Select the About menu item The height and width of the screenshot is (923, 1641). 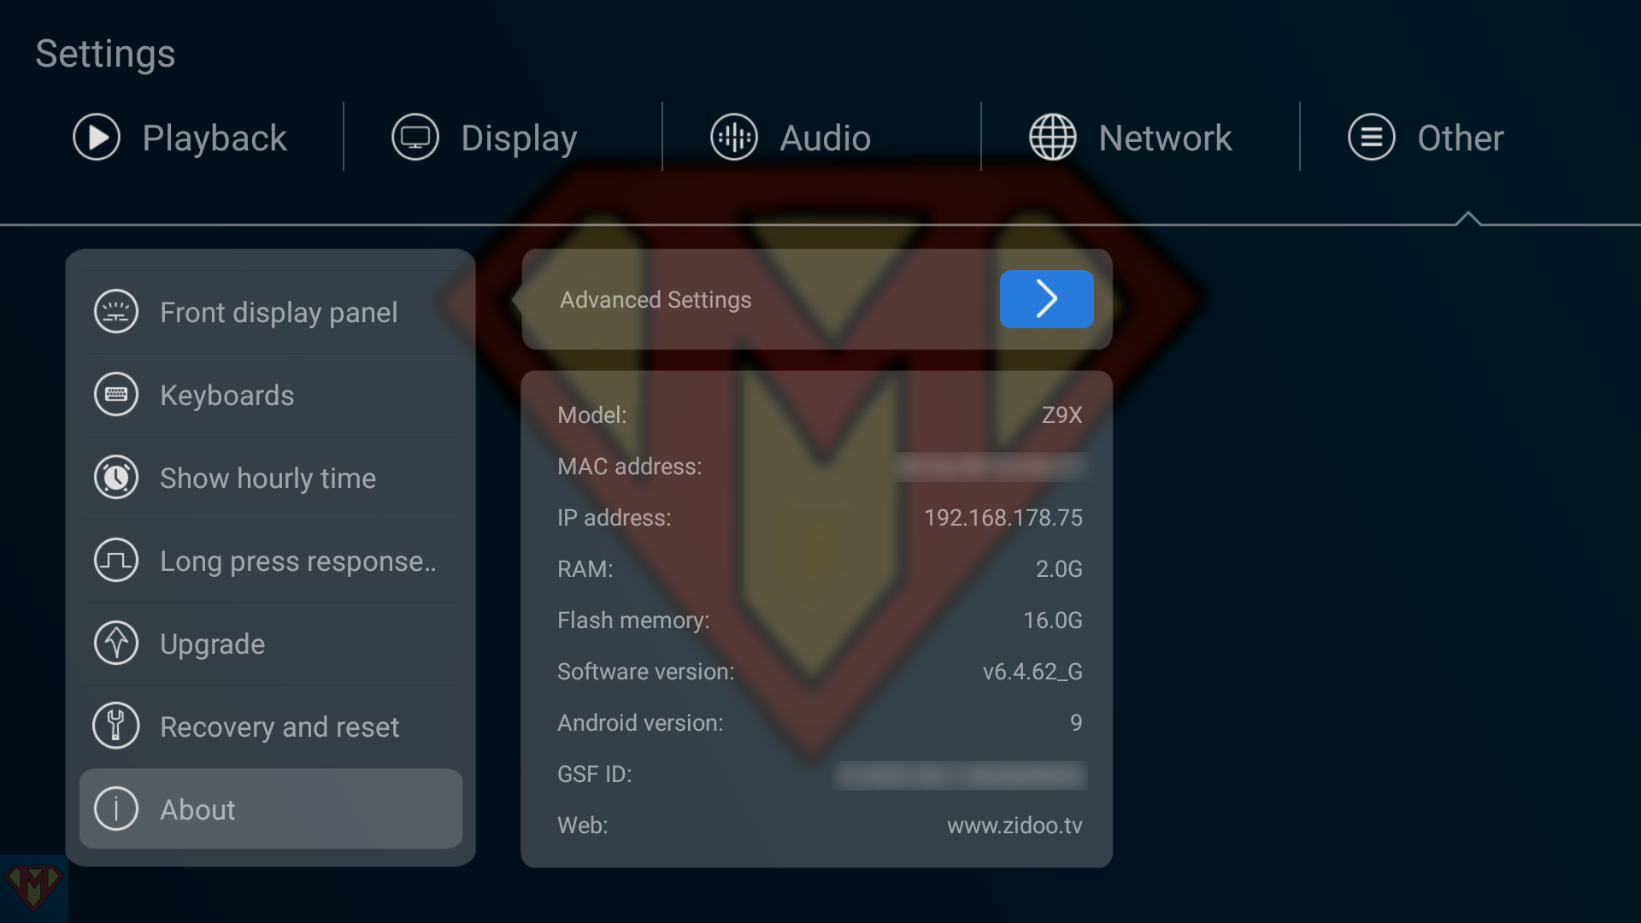tap(270, 809)
